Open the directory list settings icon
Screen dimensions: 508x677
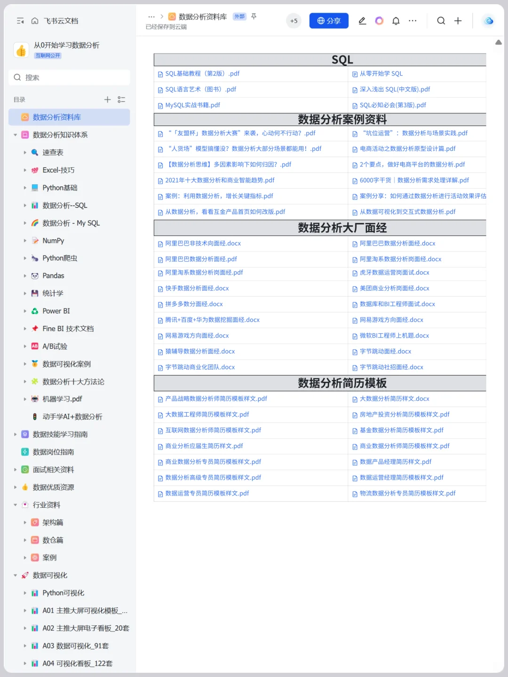click(121, 100)
